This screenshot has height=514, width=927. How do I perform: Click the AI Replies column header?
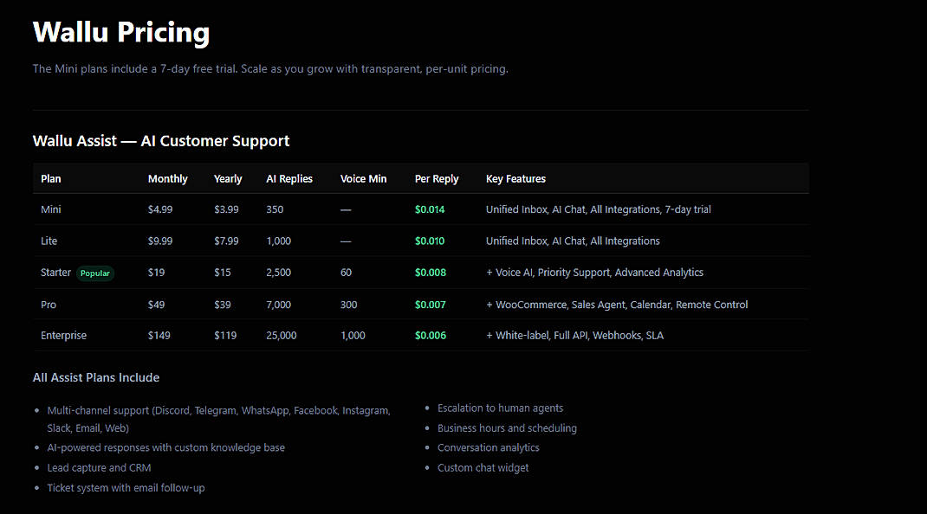289,178
